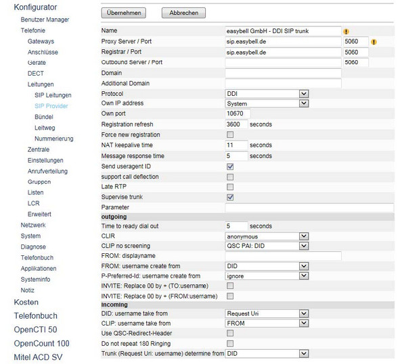Uncheck the Supervise trunk checkbox
The width and height of the screenshot is (406, 364).
230,197
